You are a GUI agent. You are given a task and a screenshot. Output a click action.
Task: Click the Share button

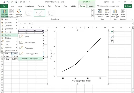[128, 6]
